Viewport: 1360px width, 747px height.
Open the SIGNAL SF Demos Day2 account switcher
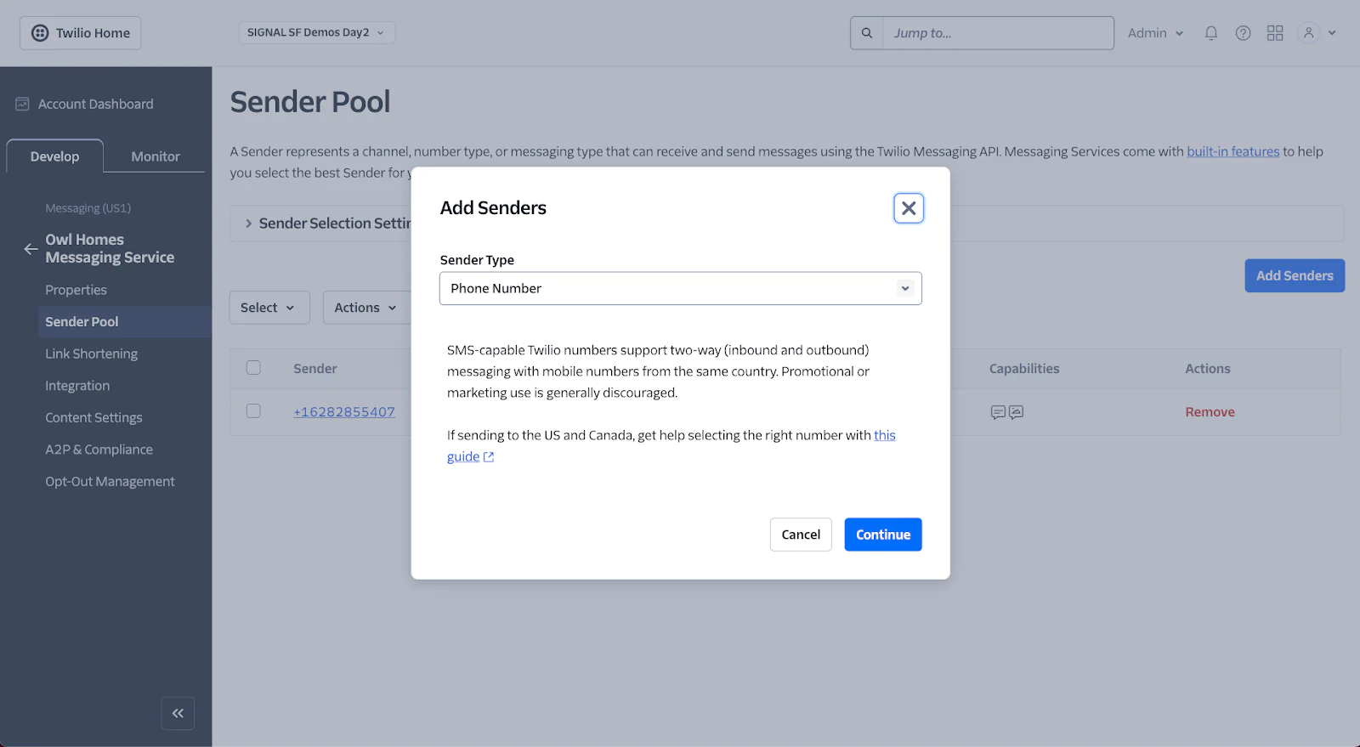[x=316, y=32]
